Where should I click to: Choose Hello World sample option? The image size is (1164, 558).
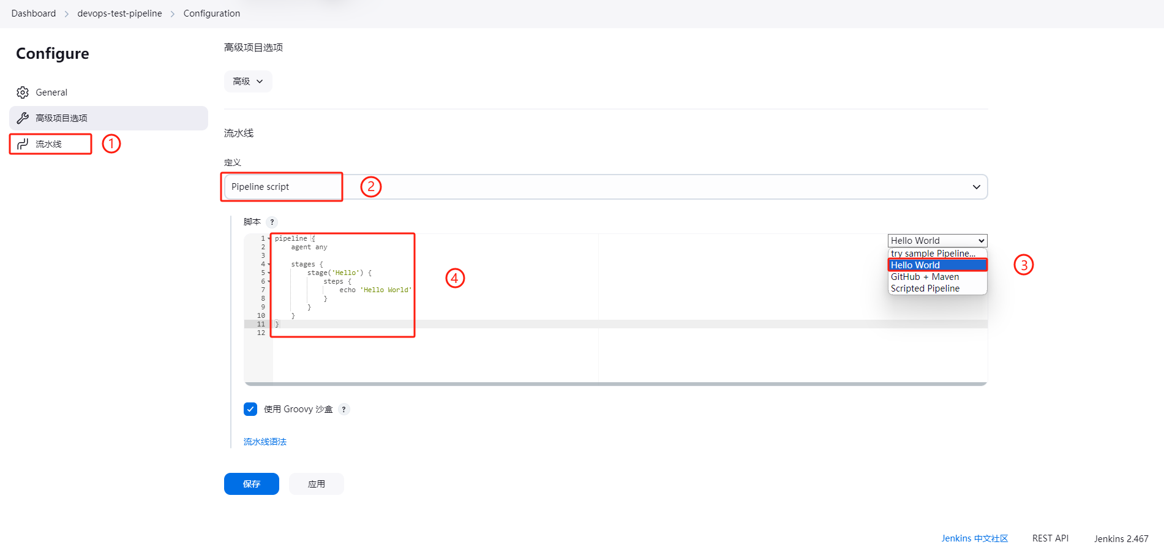coord(937,265)
